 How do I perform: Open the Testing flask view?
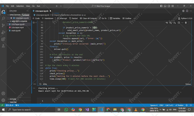click(x=3, y=46)
